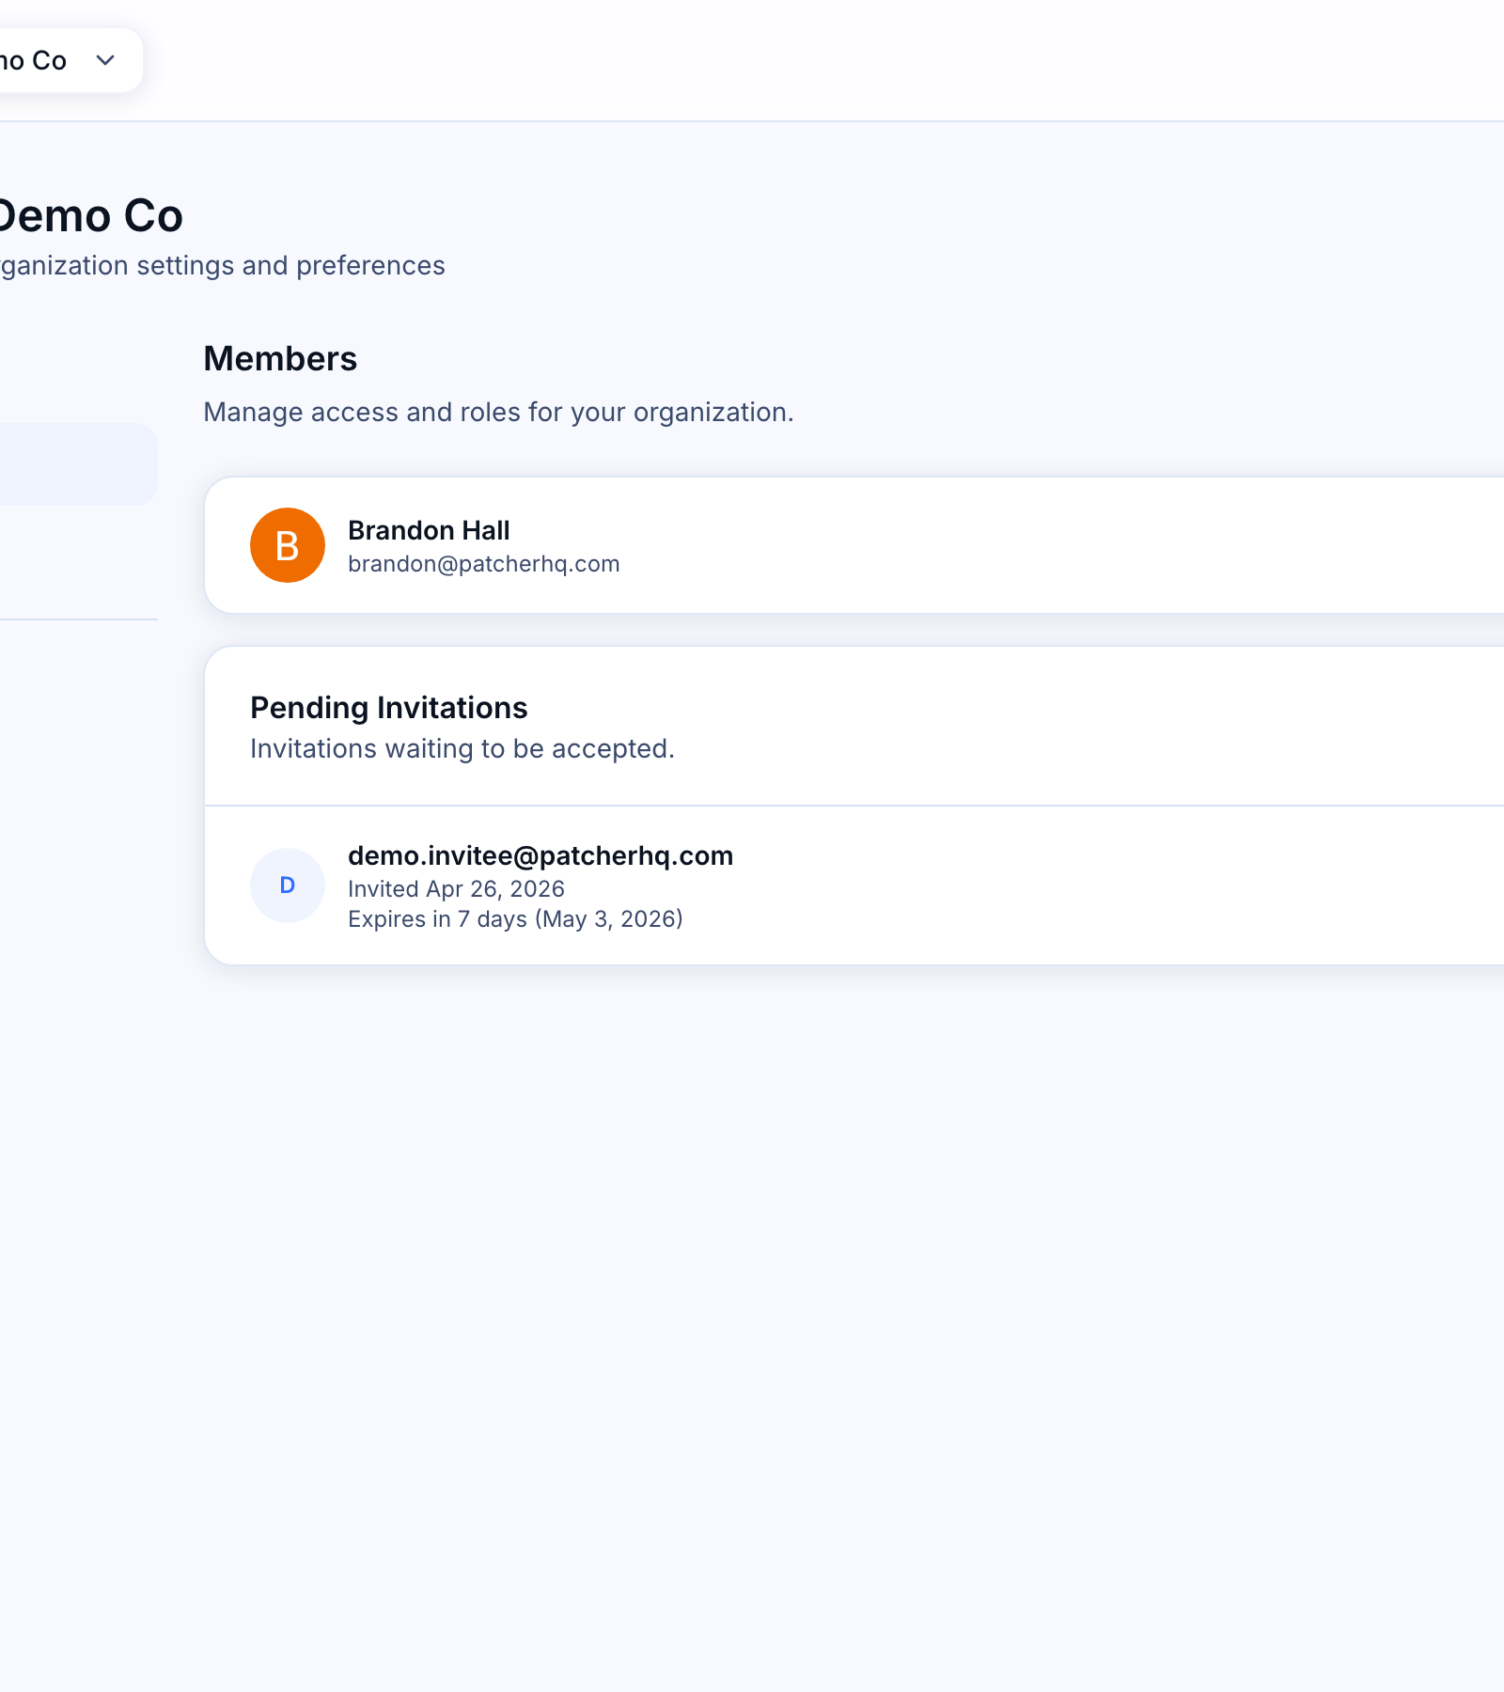Click the Invitations waiting to be accepted text

[462, 749]
